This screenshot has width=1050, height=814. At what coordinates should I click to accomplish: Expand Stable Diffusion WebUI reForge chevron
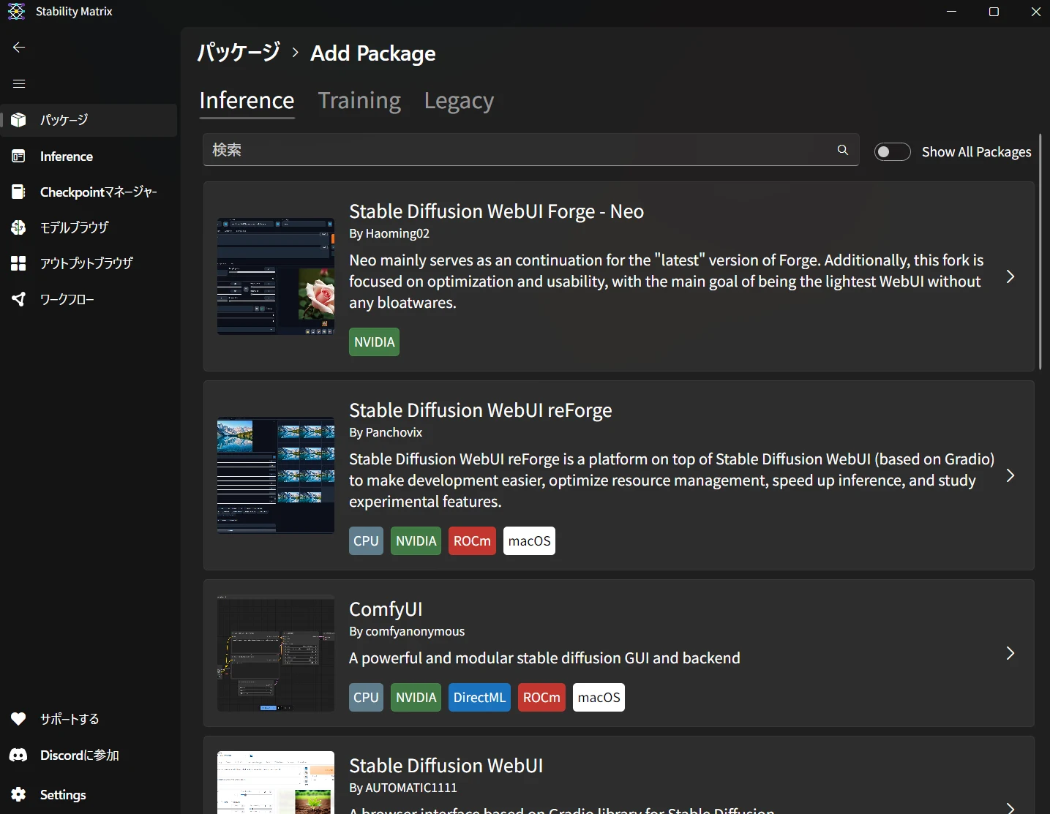click(x=1010, y=475)
